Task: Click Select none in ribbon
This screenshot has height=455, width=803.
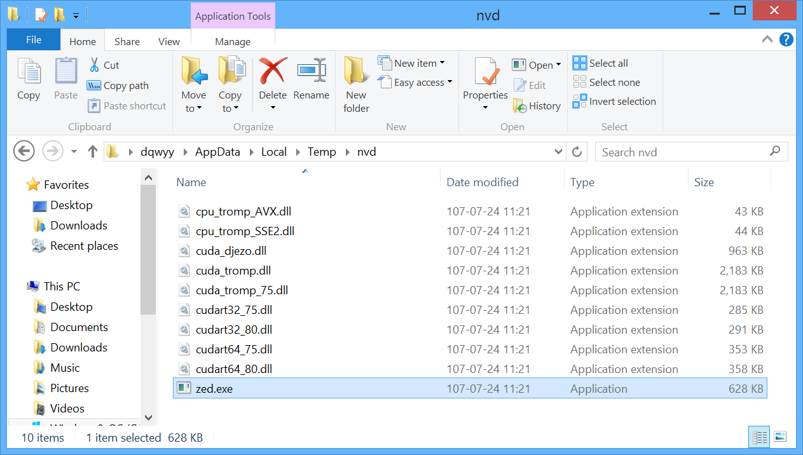Action: tap(606, 82)
